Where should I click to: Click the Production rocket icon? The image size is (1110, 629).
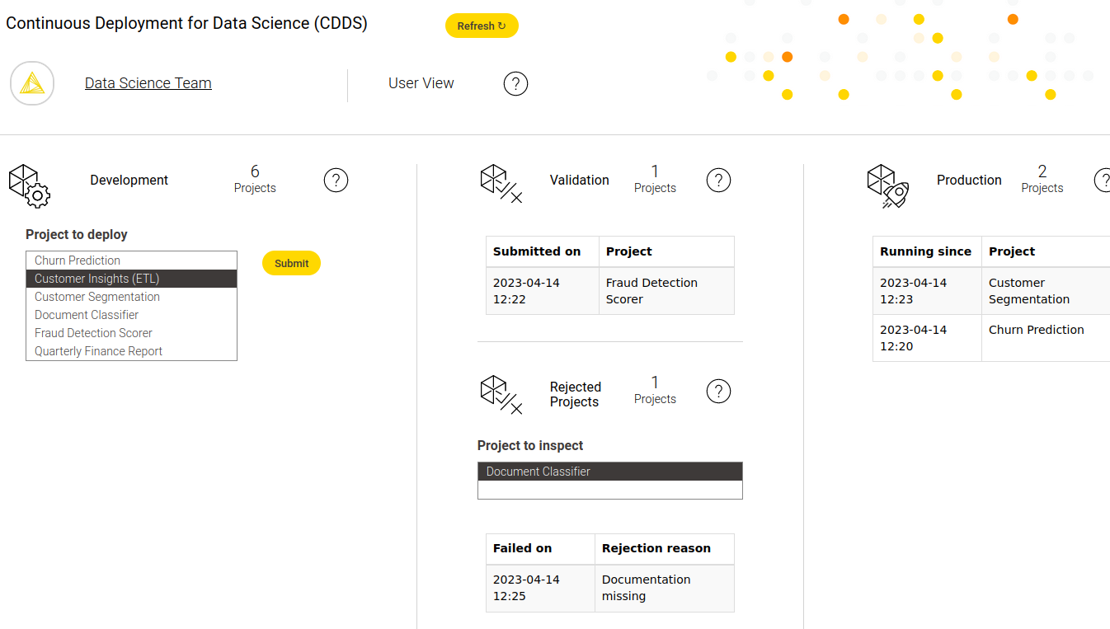pyautogui.click(x=887, y=185)
